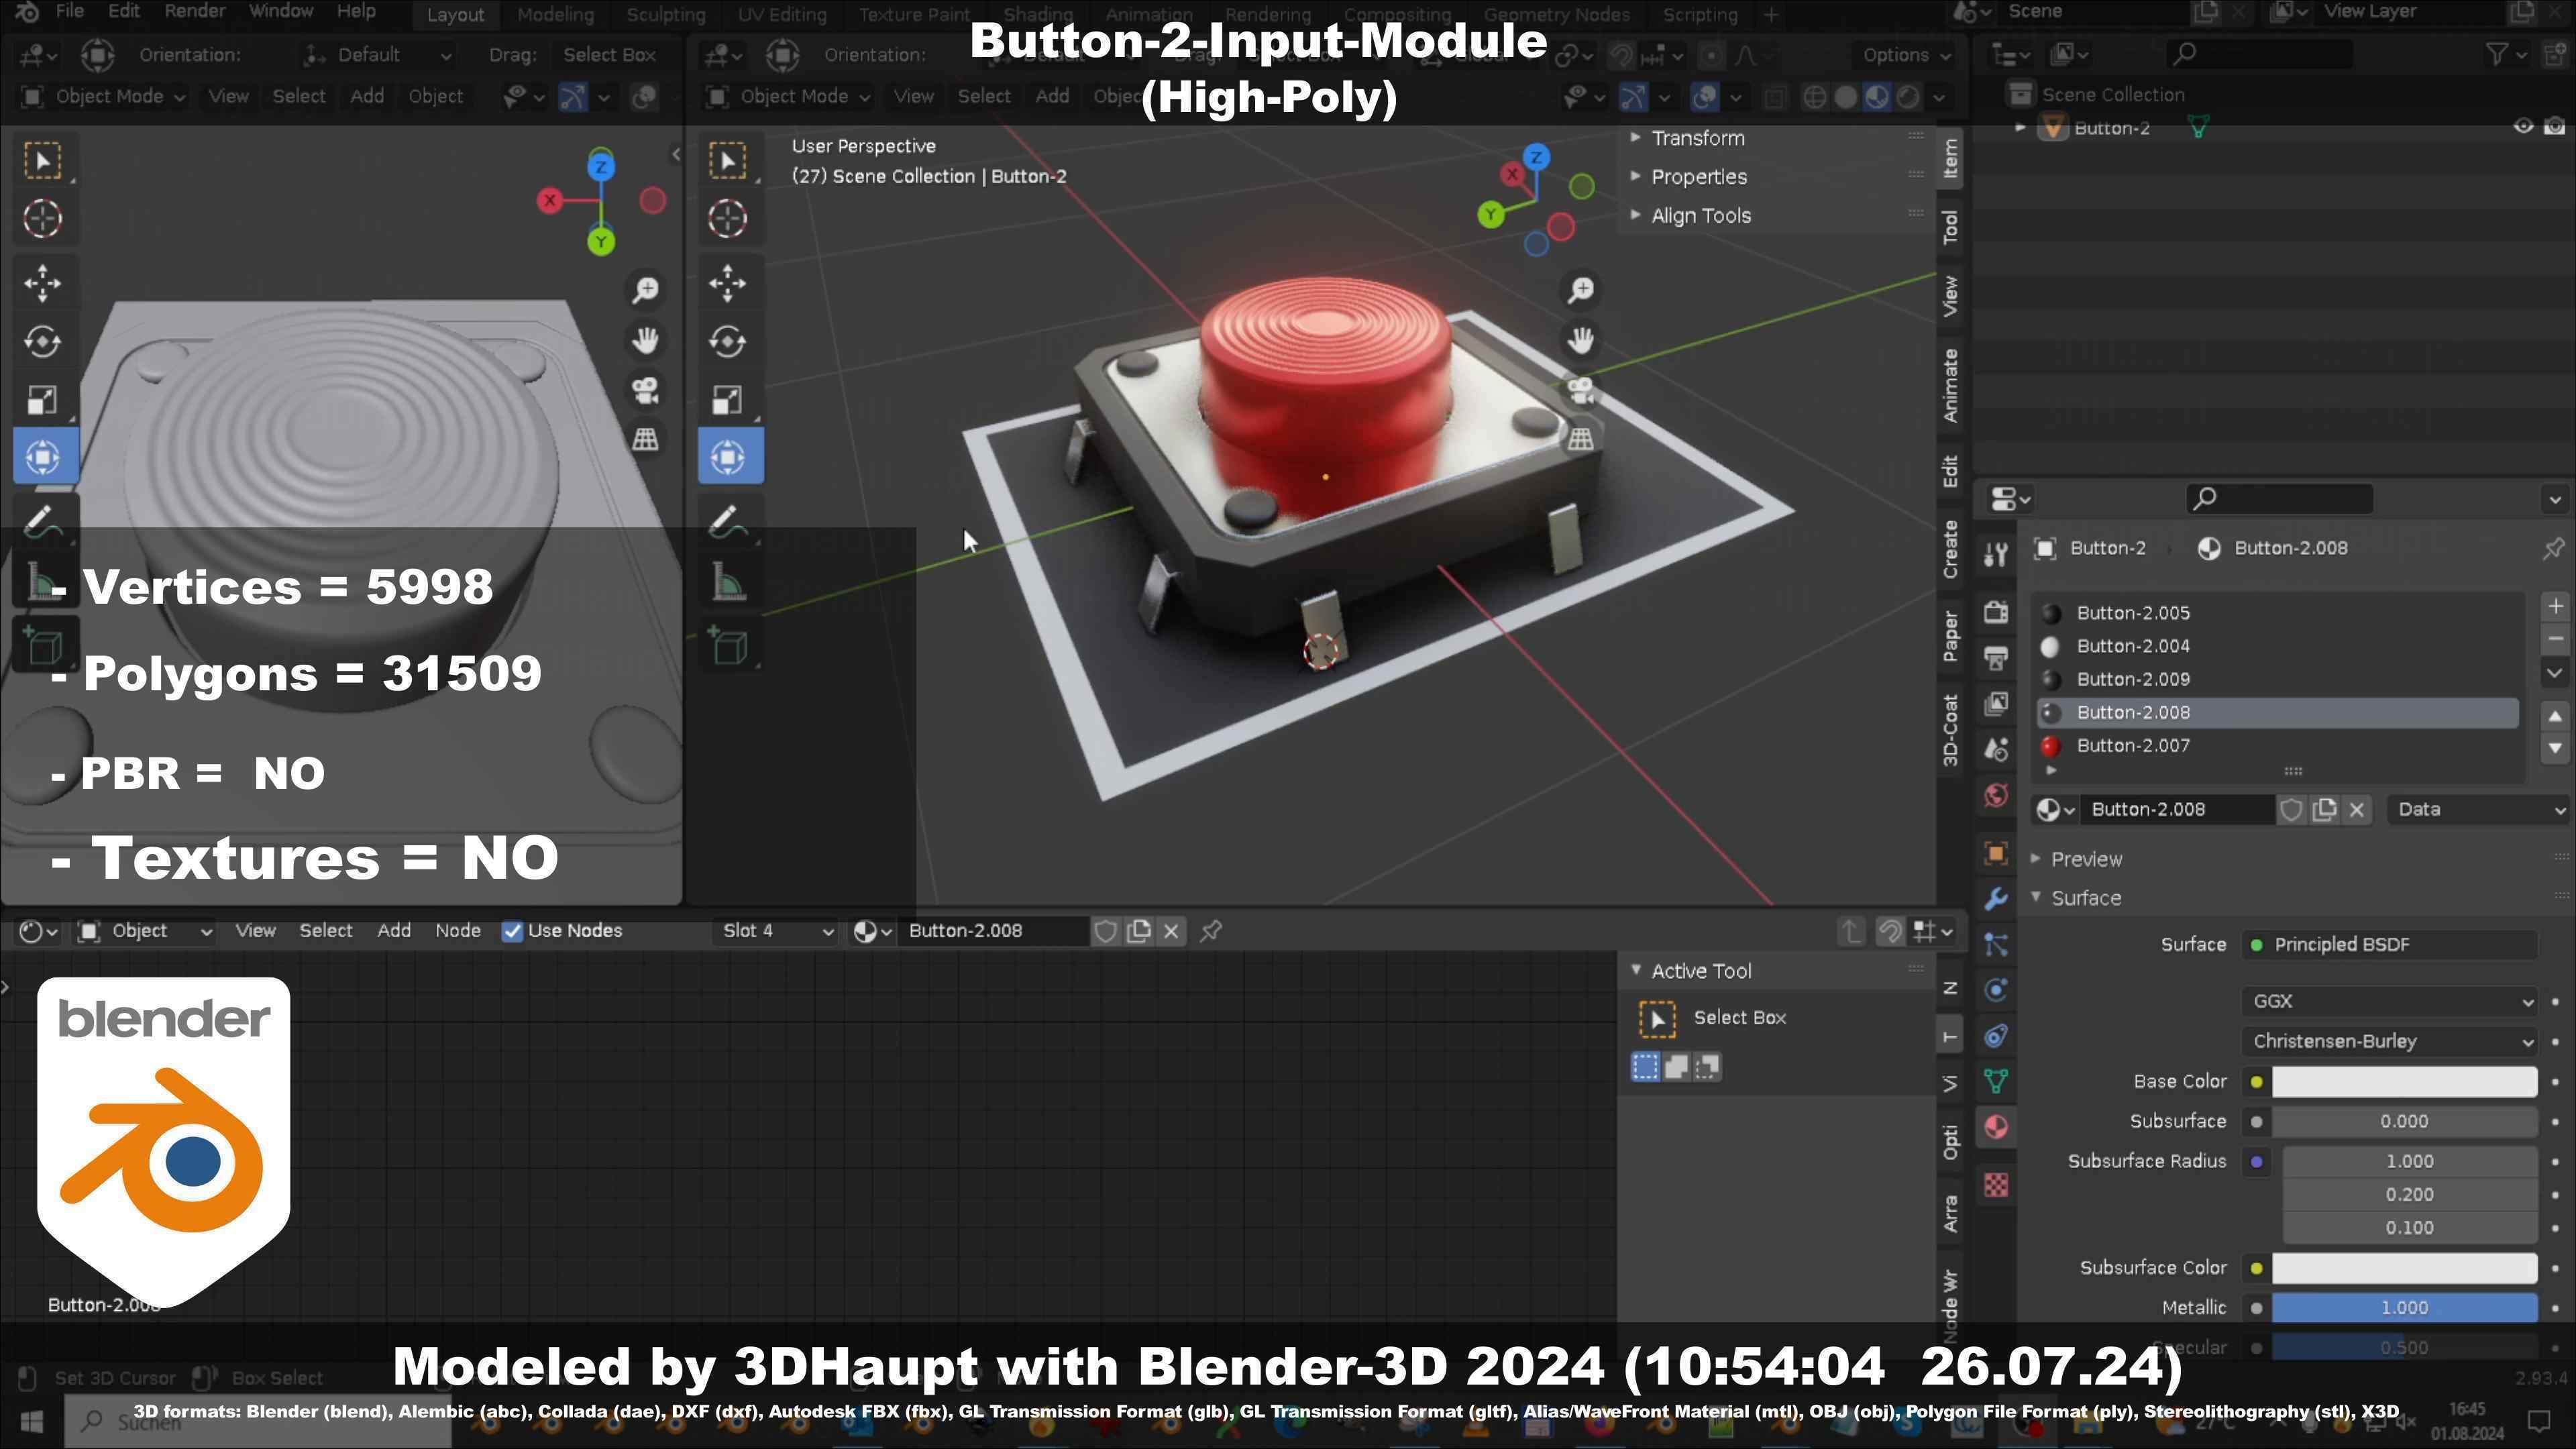The image size is (2576, 1449).
Task: Select Annotate pencil tool in right viewport
Action: tap(729, 521)
